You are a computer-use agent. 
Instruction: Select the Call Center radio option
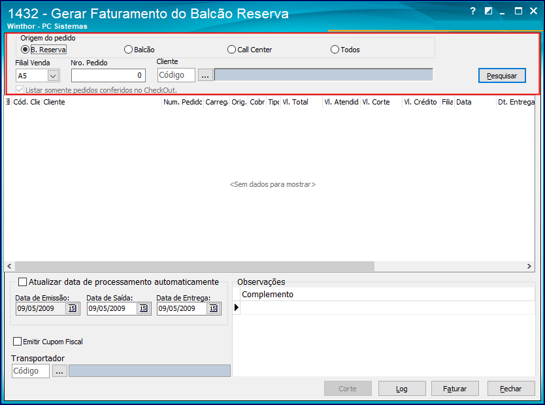pyautogui.click(x=231, y=50)
